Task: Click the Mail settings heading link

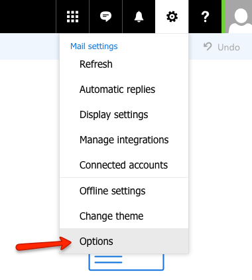Action: tap(94, 46)
